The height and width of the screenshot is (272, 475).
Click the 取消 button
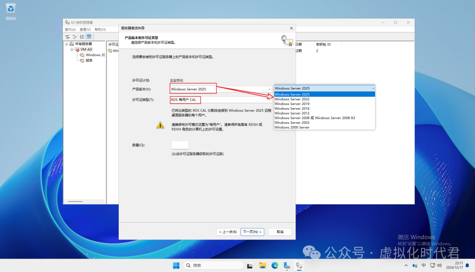click(x=280, y=232)
